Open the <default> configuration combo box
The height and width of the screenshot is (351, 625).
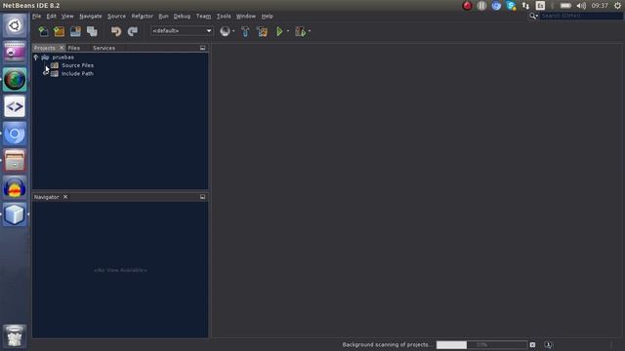[182, 31]
